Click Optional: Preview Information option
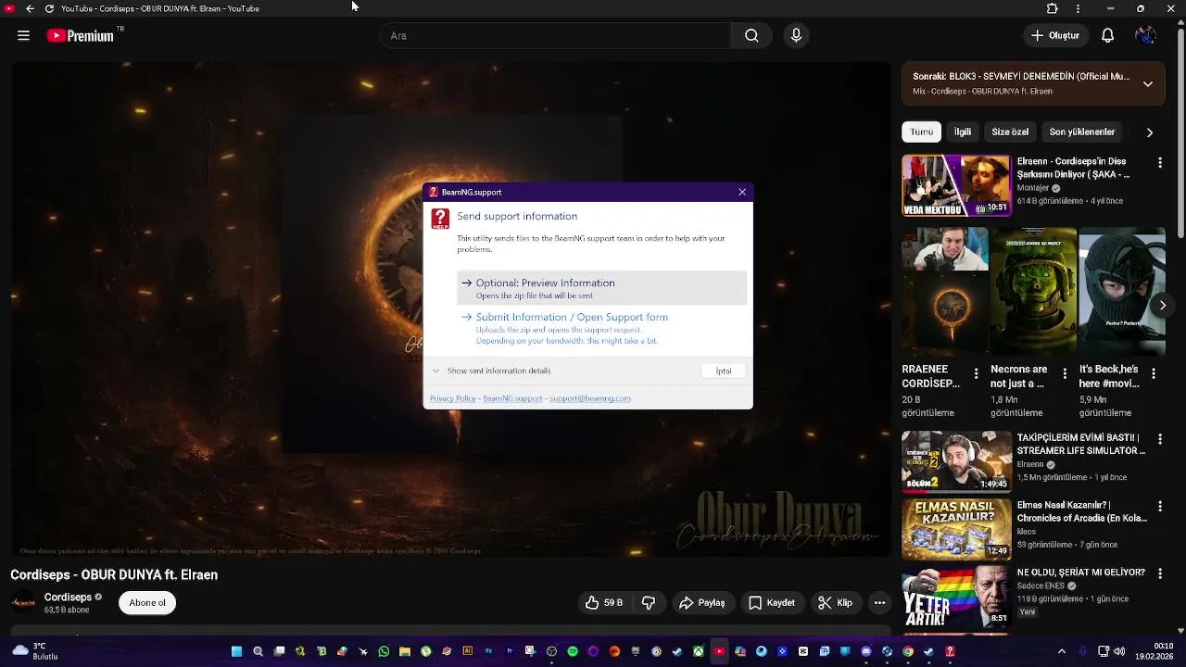Viewport: 1186px width, 667px height. click(601, 288)
